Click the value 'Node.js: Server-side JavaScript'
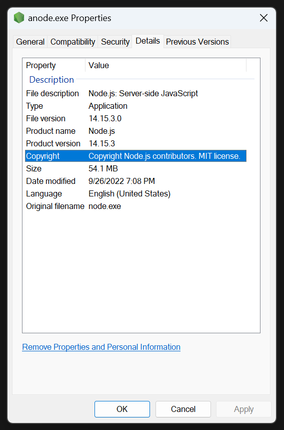The width and height of the screenshot is (284, 430). coord(143,94)
